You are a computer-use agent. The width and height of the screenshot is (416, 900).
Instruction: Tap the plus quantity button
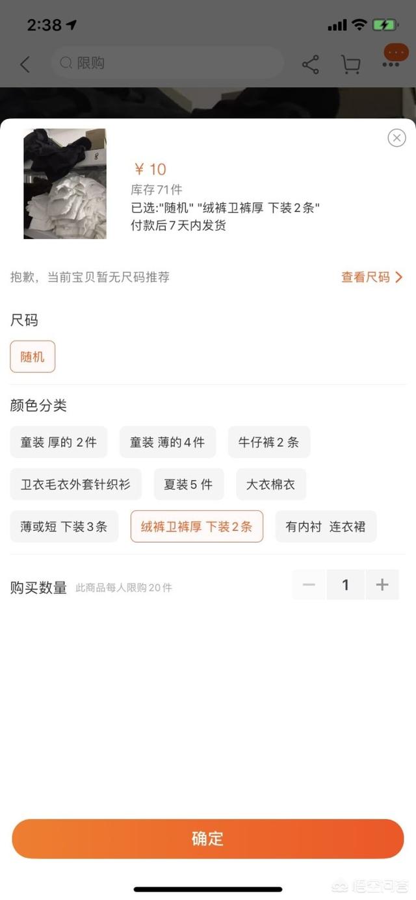tap(382, 585)
